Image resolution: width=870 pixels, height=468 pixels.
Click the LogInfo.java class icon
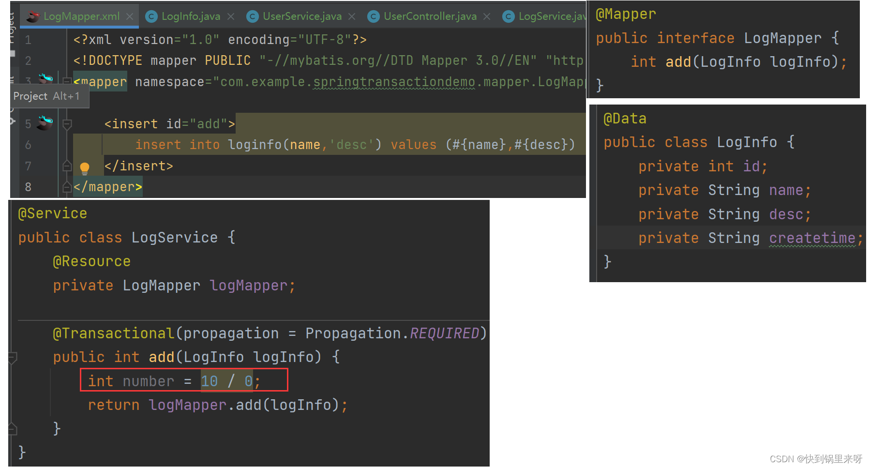pyautogui.click(x=151, y=16)
